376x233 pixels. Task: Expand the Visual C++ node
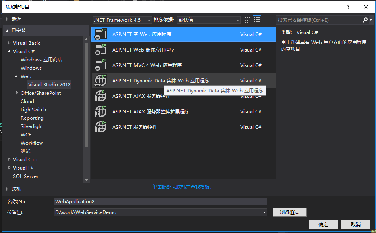coord(10,159)
